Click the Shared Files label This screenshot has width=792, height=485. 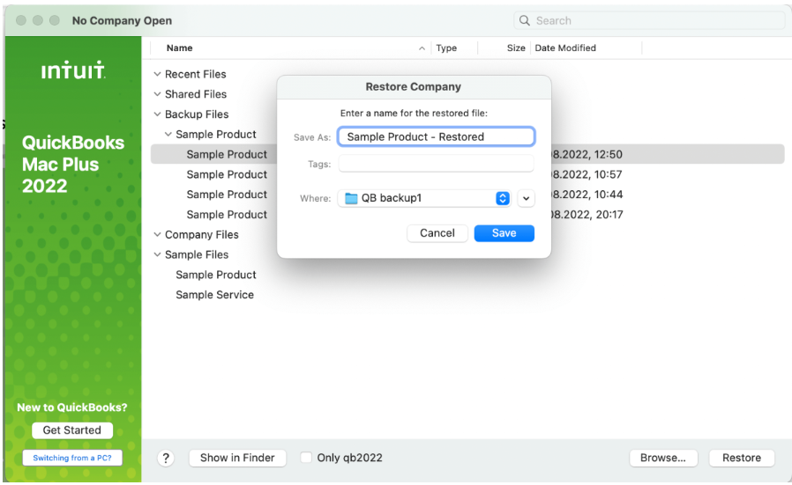point(196,94)
